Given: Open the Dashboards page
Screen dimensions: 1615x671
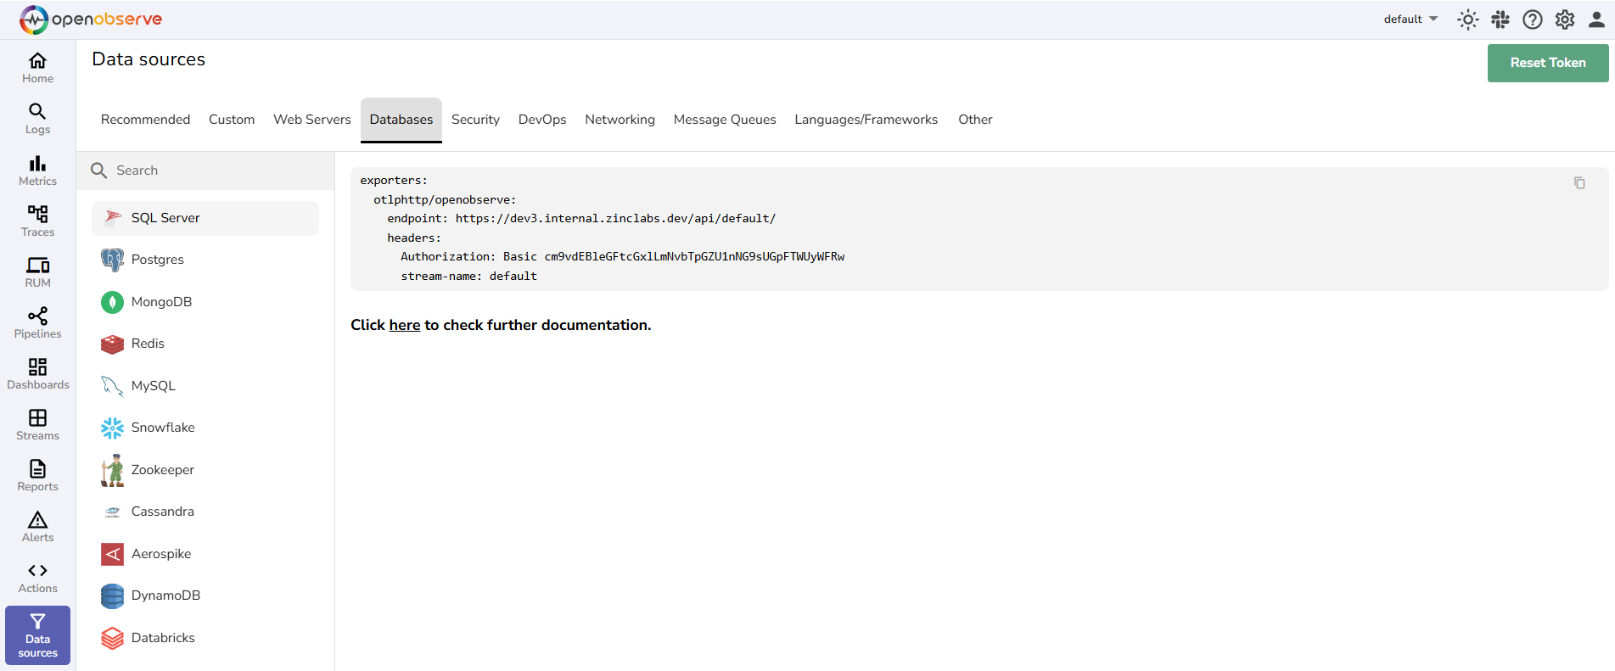Looking at the screenshot, I should pyautogui.click(x=37, y=373).
